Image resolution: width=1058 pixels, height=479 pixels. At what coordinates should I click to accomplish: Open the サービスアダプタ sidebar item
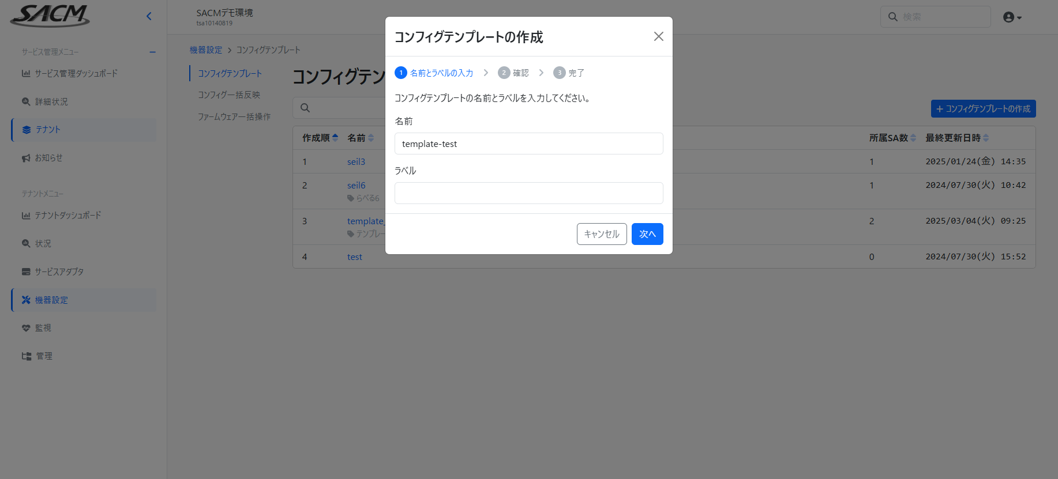click(x=59, y=271)
